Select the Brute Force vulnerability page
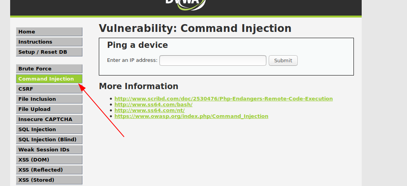Image resolution: width=407 pixels, height=186 pixels. 49,69
